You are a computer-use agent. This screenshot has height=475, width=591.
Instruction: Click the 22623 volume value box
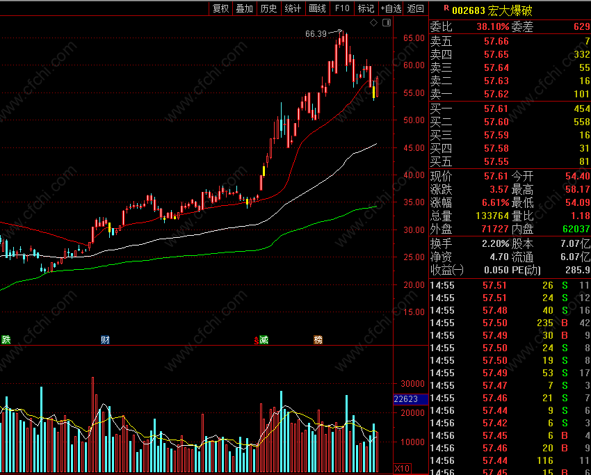click(x=410, y=399)
